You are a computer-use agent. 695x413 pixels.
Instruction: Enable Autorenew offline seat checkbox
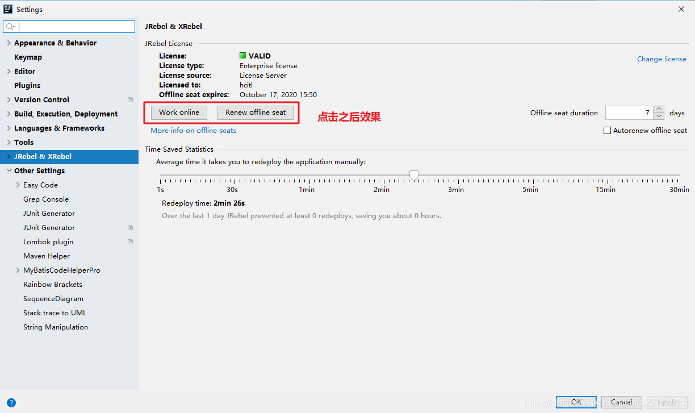tap(608, 131)
